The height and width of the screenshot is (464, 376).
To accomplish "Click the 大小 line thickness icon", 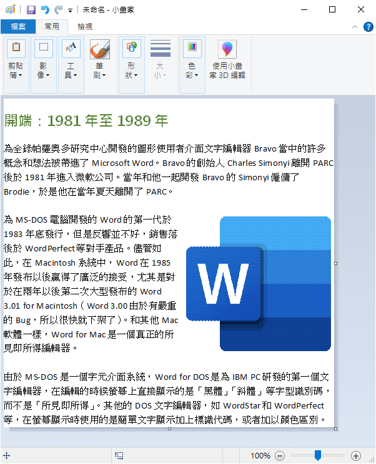I will pos(161,48).
